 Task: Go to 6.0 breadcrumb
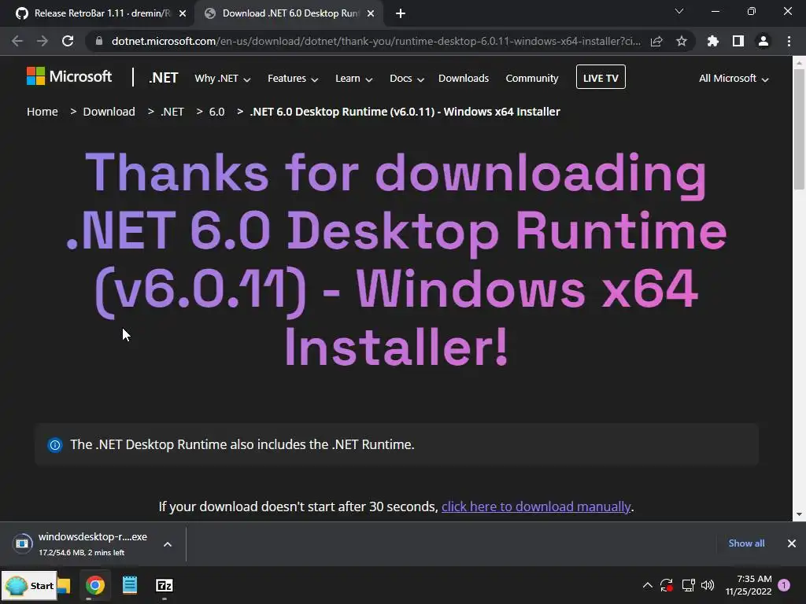click(217, 112)
